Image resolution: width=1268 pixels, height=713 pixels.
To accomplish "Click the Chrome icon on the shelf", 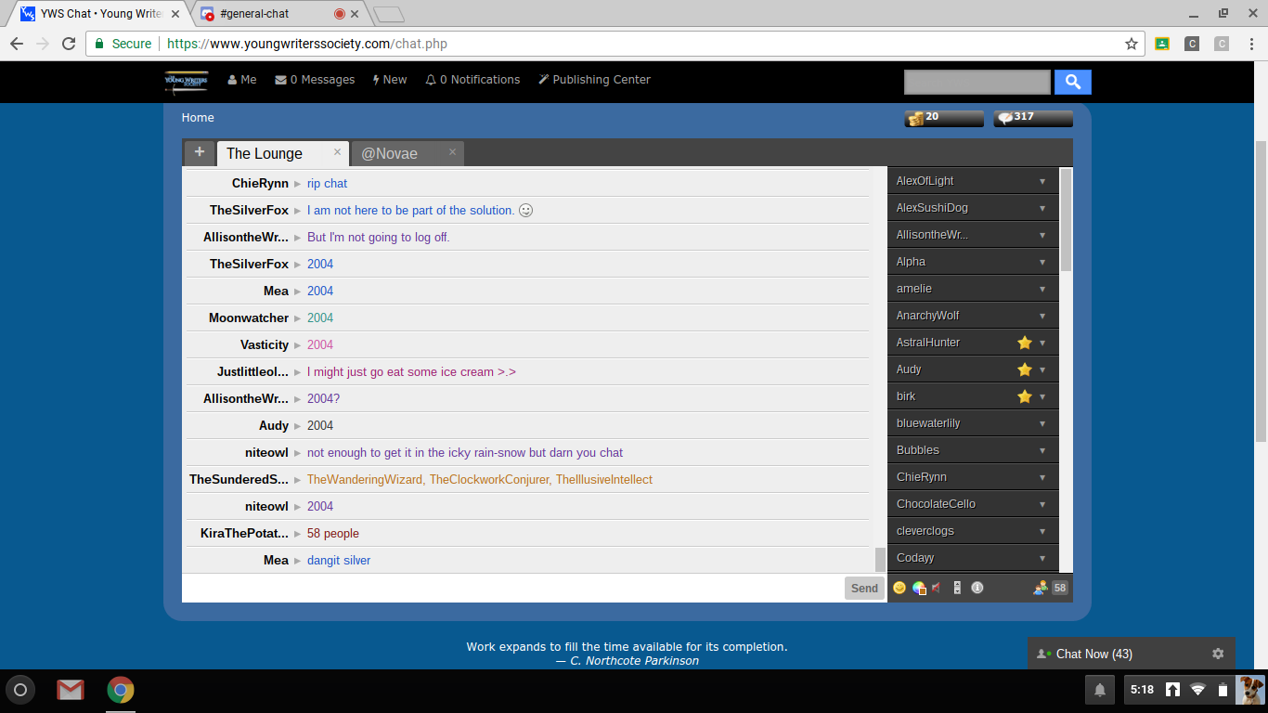I will click(121, 690).
